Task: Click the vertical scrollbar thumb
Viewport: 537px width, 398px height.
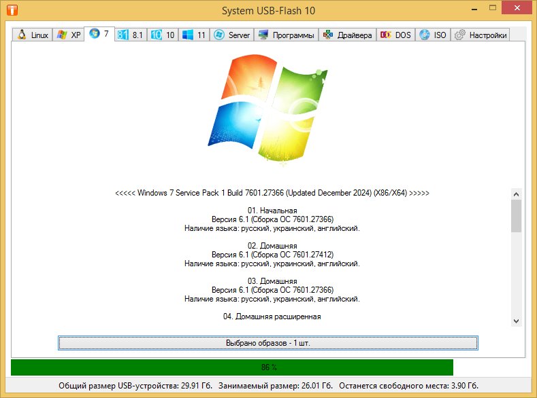Action: point(516,216)
